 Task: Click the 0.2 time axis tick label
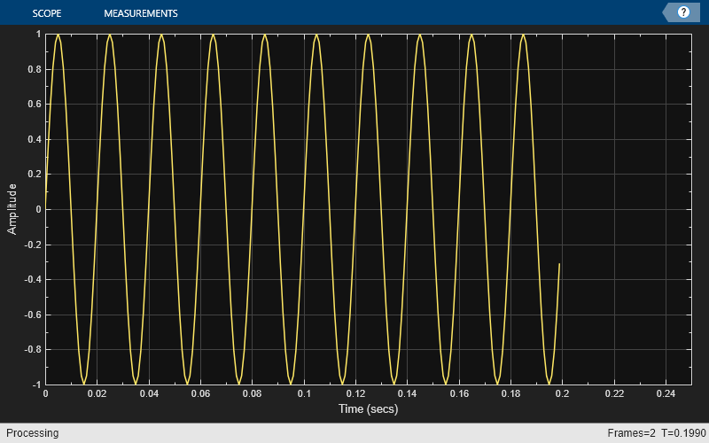coord(563,393)
